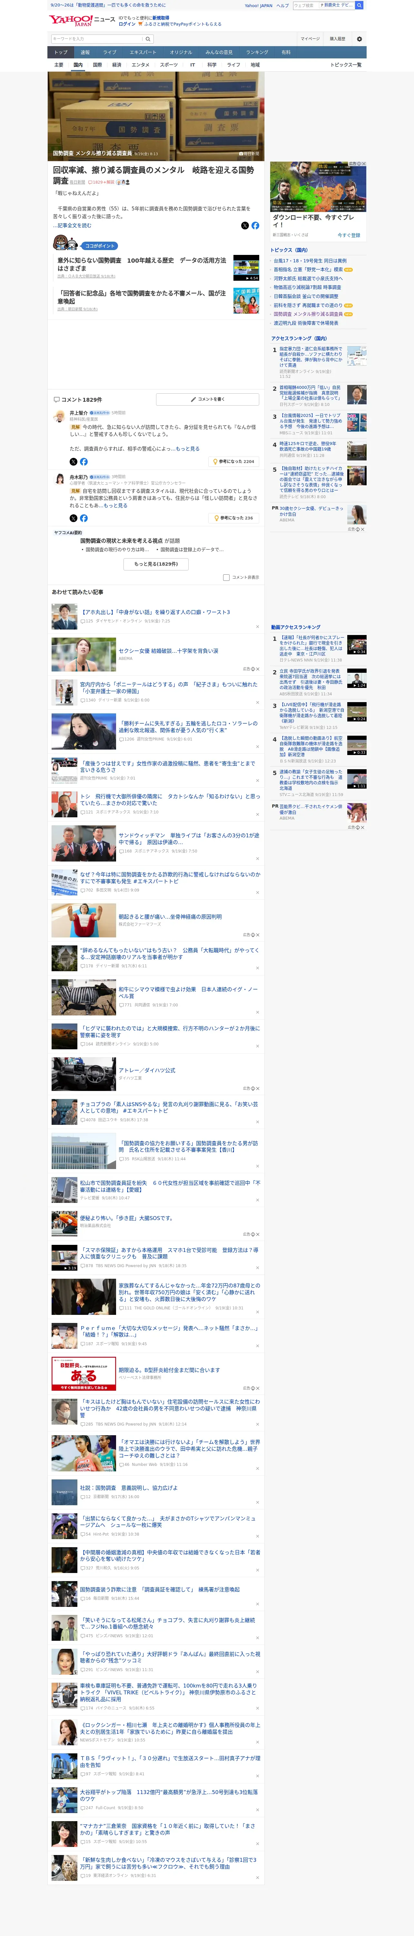Close the セクシー女優 ABEMA ad in related articles

(x=257, y=668)
